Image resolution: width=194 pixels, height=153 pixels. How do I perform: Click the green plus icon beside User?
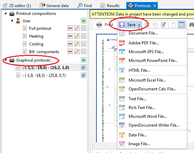[x=84, y=21]
